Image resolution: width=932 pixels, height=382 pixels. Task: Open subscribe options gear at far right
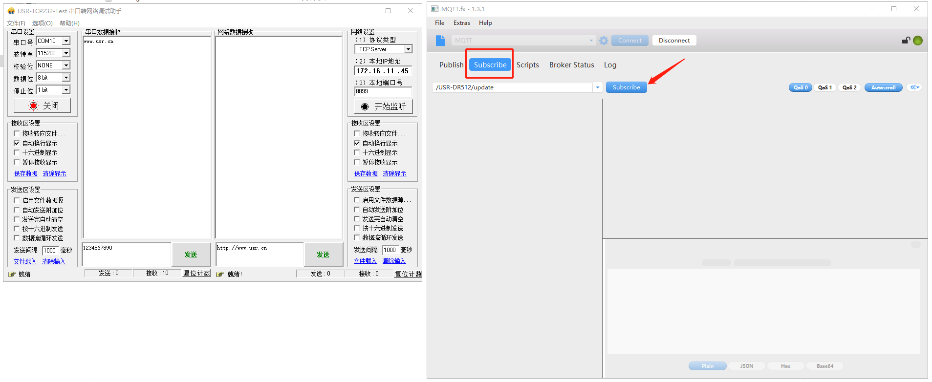click(914, 87)
